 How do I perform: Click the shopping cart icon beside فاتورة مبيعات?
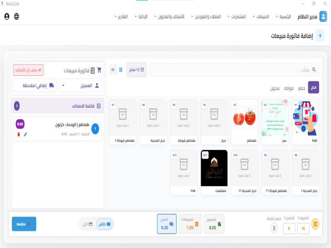(x=98, y=69)
